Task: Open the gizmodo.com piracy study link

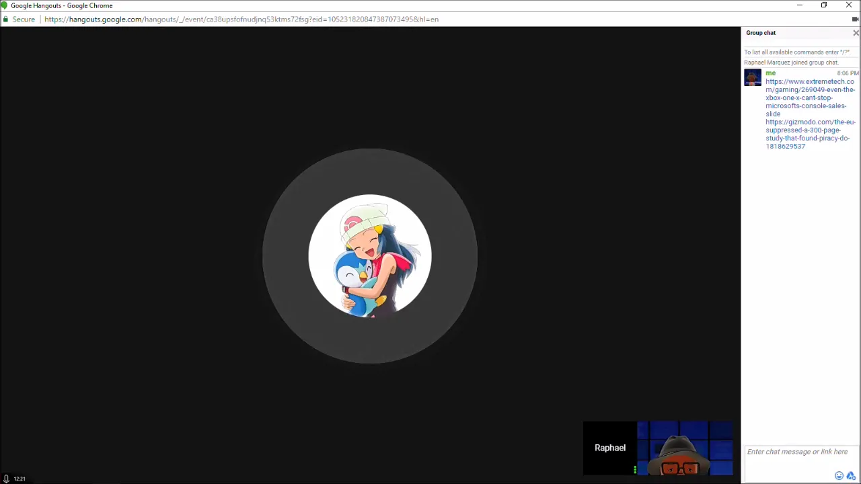Action: [x=810, y=134]
